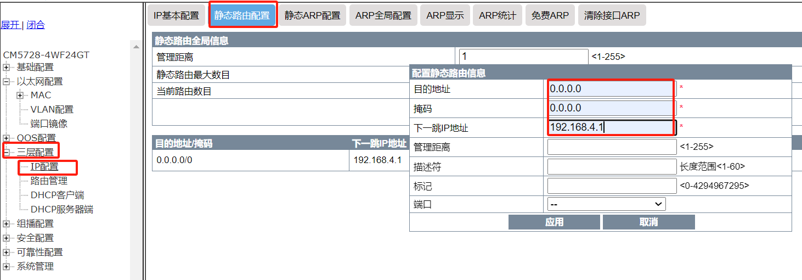Expand the QOS配置 tree node

[x=6, y=138]
